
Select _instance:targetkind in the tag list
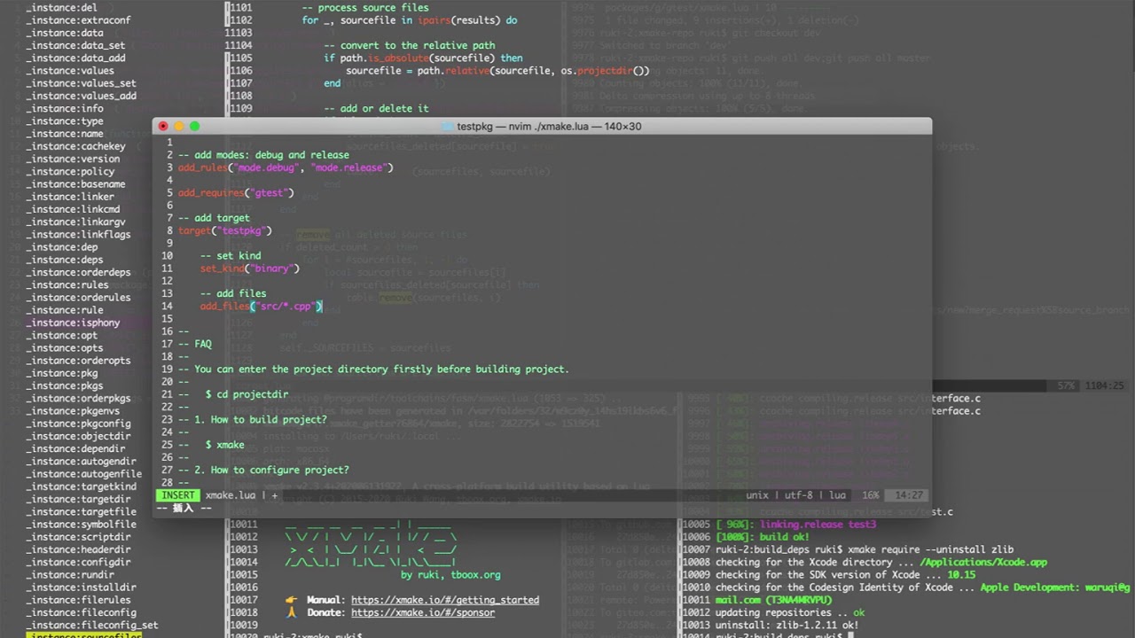[x=81, y=487]
